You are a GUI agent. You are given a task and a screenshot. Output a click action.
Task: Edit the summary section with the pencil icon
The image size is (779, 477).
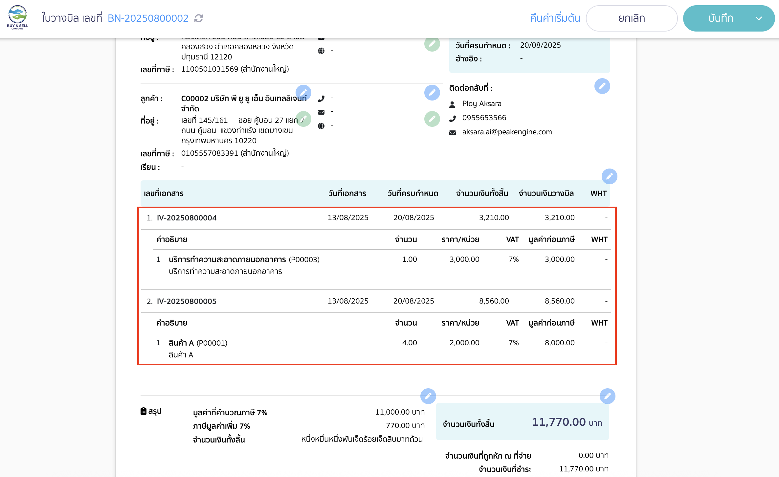428,396
